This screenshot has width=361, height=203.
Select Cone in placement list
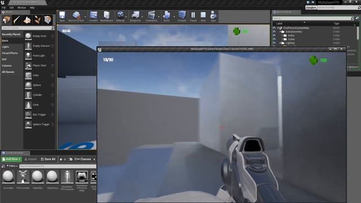39,105
